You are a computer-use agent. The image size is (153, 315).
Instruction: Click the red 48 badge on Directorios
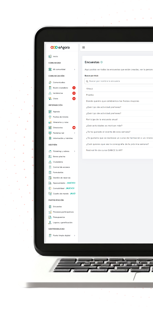tap(74, 128)
